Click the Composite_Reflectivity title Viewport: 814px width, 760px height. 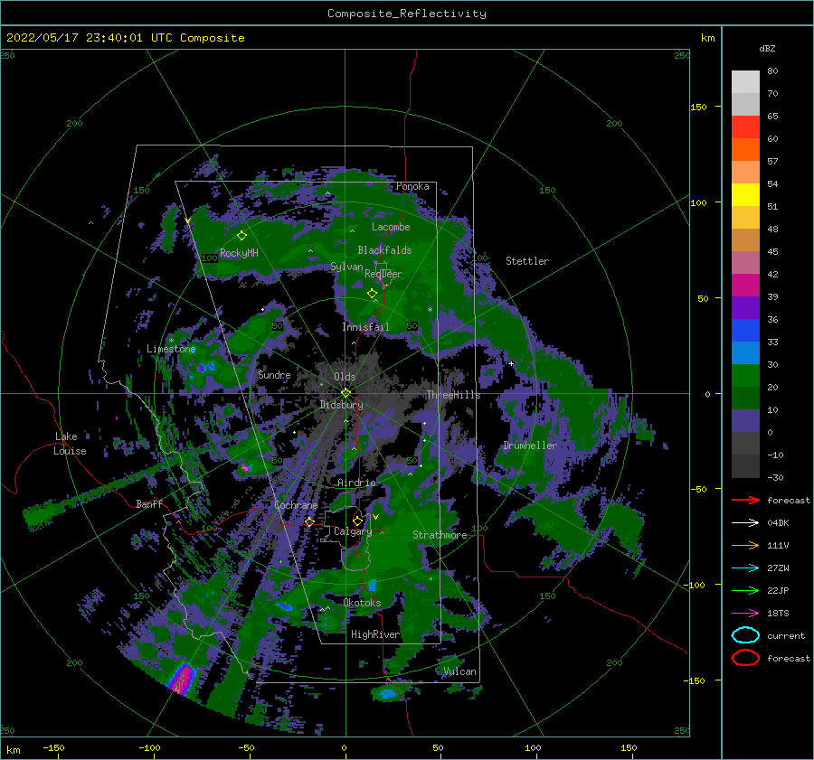click(407, 14)
